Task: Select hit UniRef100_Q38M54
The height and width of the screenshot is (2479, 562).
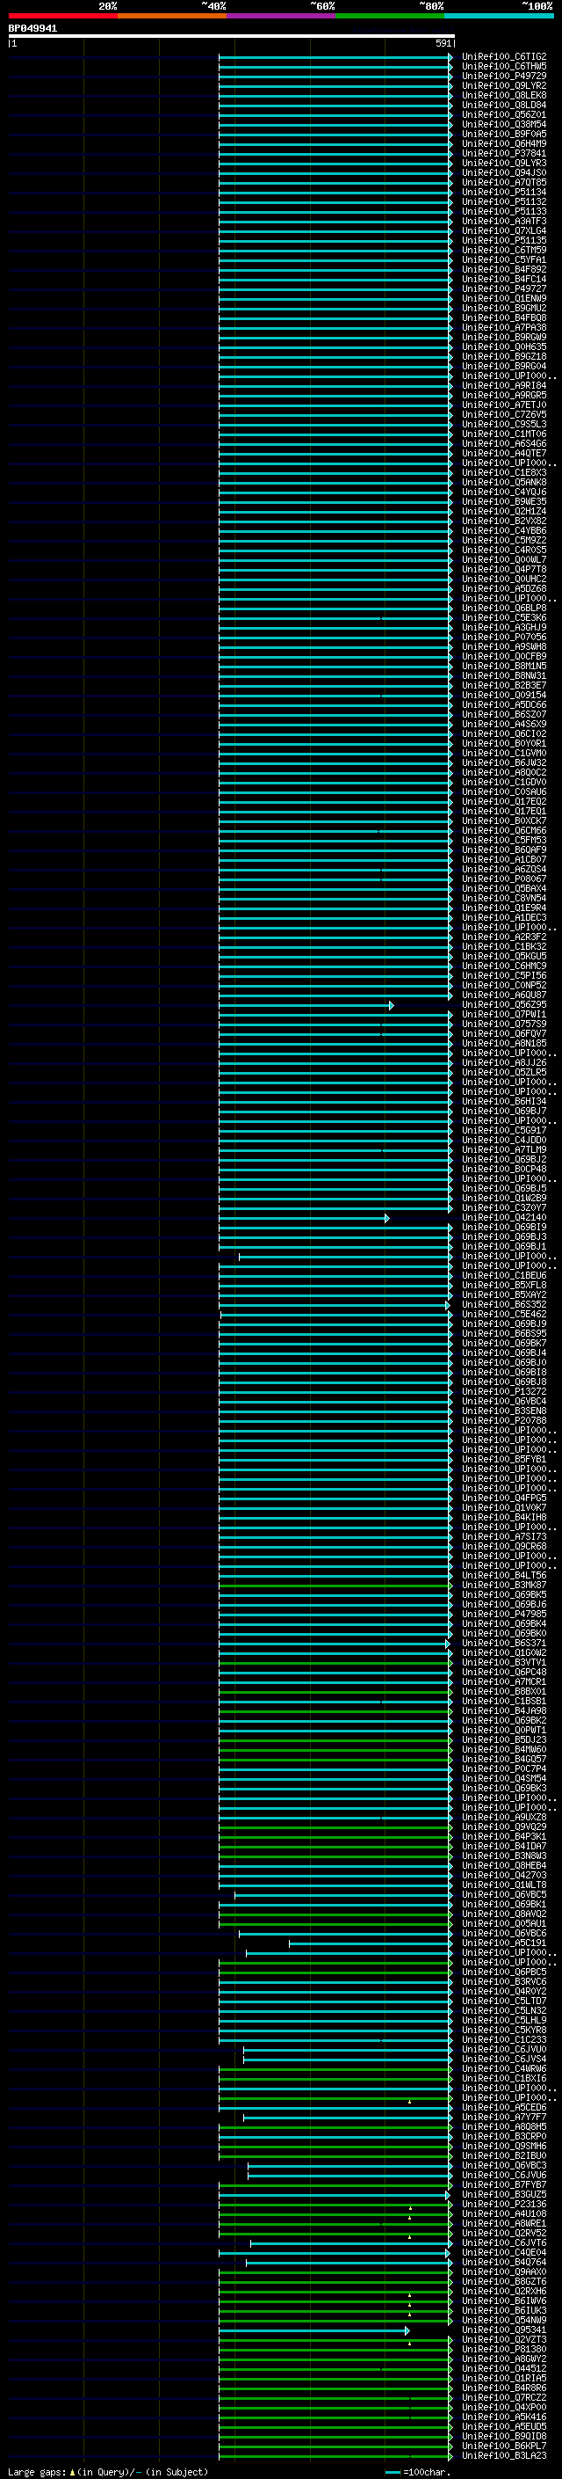Action: pyautogui.click(x=504, y=125)
